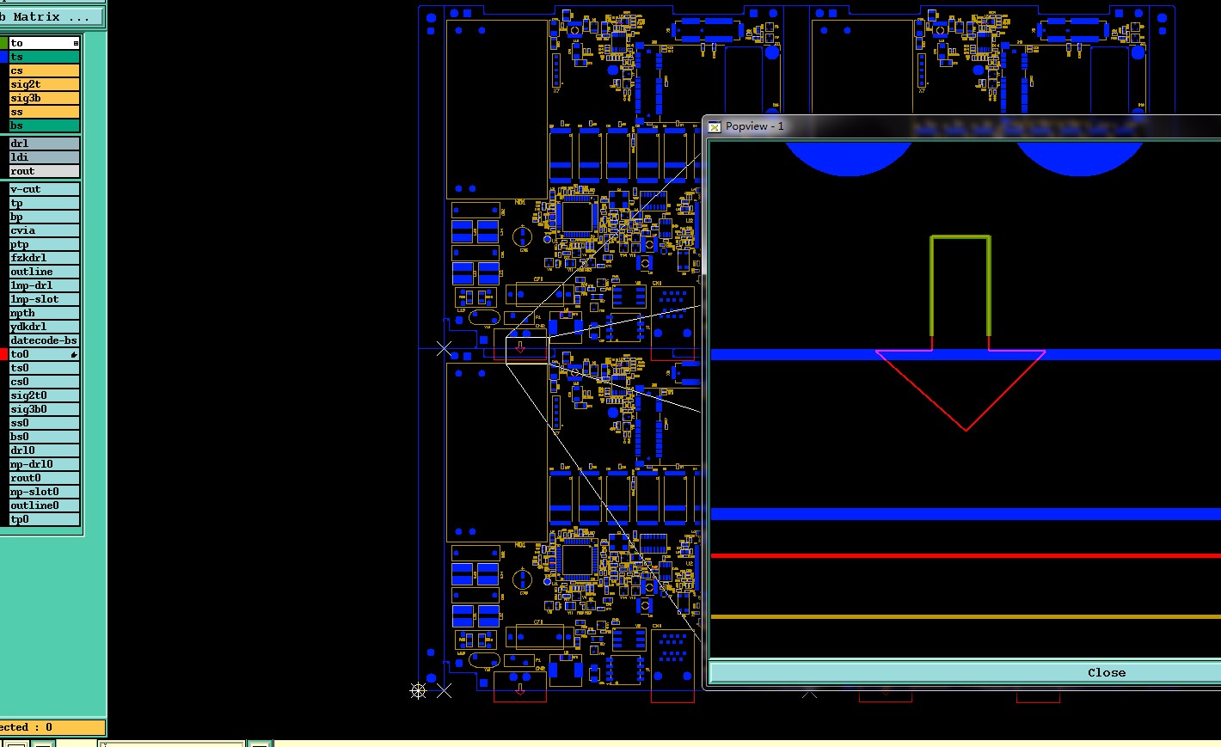Screen dimensions: 1221x747
Task: Click the white X datum marker near board bottom
Action: [444, 690]
